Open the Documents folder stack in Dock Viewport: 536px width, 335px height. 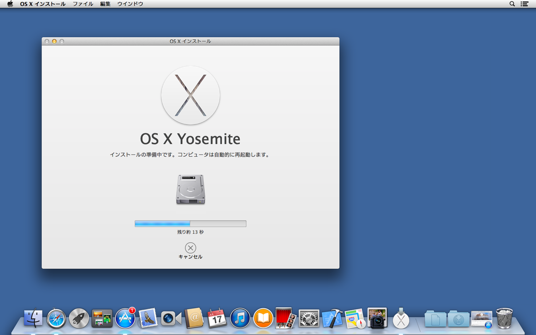(x=435, y=319)
